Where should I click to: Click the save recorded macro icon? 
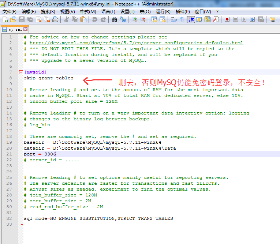261,19
